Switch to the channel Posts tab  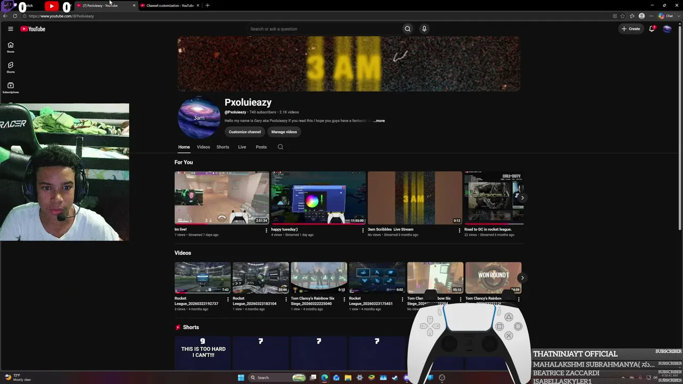tap(261, 147)
